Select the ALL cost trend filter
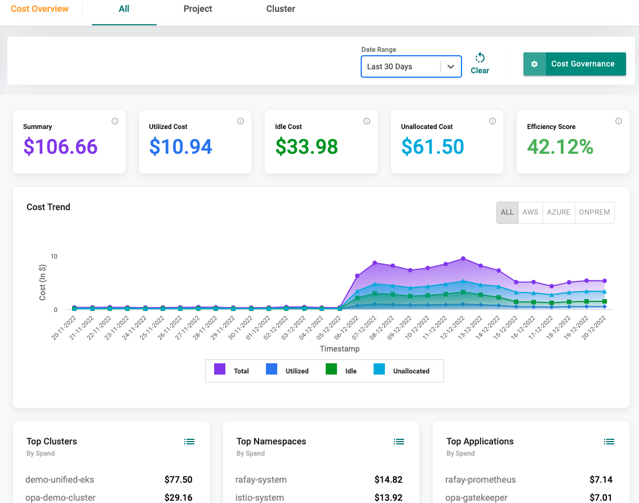The width and height of the screenshot is (639, 503). pos(507,212)
